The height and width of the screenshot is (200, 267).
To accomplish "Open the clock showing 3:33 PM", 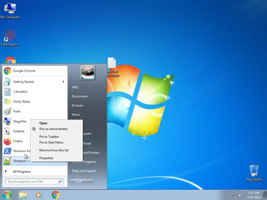I will coord(254,195).
